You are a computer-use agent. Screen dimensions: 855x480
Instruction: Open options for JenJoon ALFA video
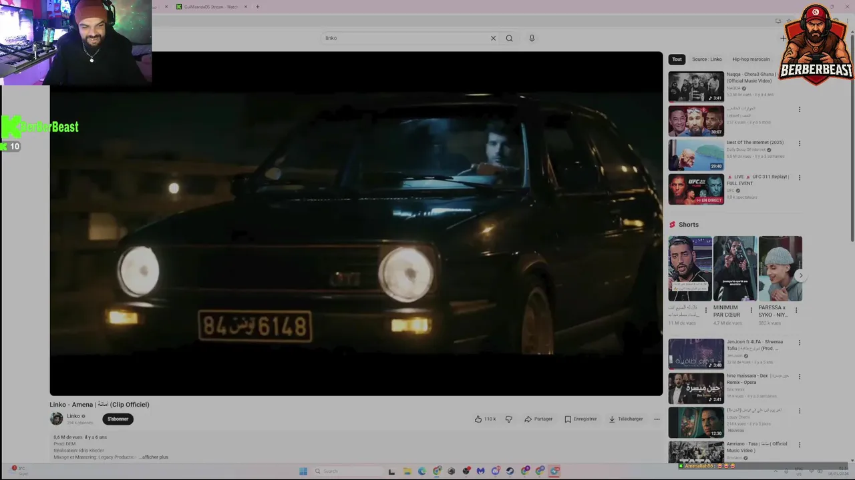(799, 343)
